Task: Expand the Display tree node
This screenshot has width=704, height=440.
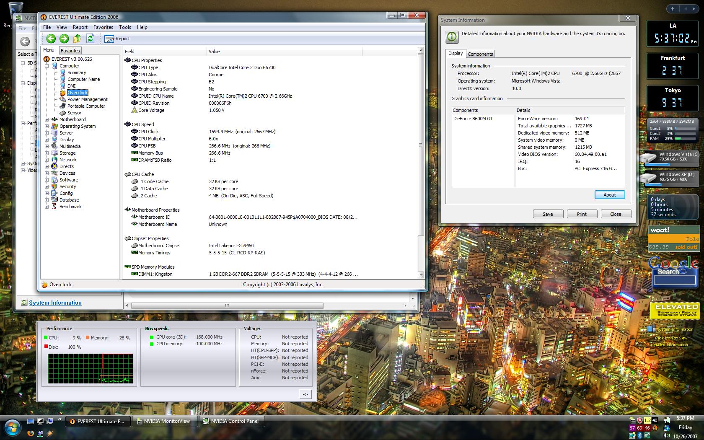Action: (x=47, y=140)
